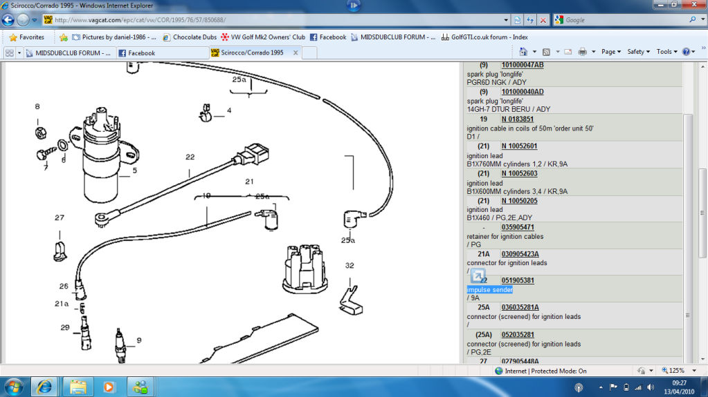Click the browser Back button

click(8, 20)
